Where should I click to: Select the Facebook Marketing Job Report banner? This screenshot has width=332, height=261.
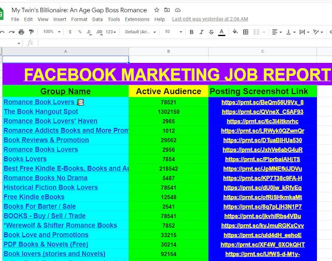pyautogui.click(x=167, y=74)
